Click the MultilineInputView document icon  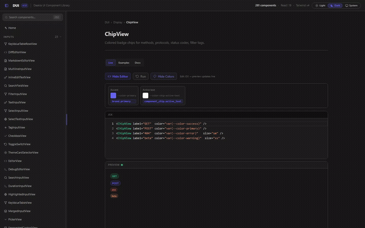pos(5,69)
